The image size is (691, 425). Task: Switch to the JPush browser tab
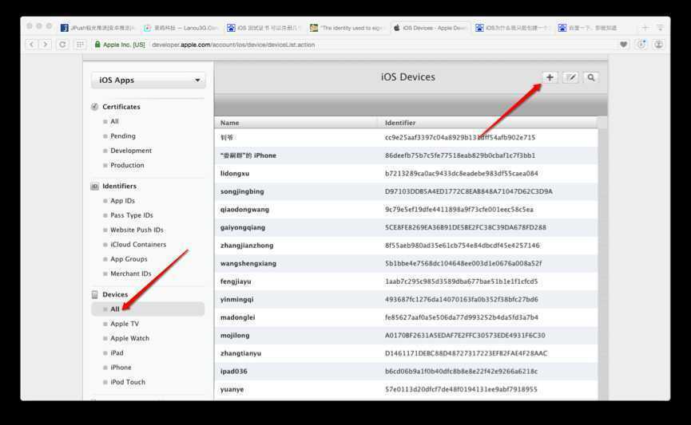pyautogui.click(x=97, y=28)
